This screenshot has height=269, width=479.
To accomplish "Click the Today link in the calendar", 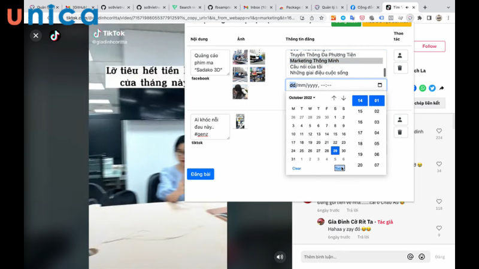I will (339, 169).
